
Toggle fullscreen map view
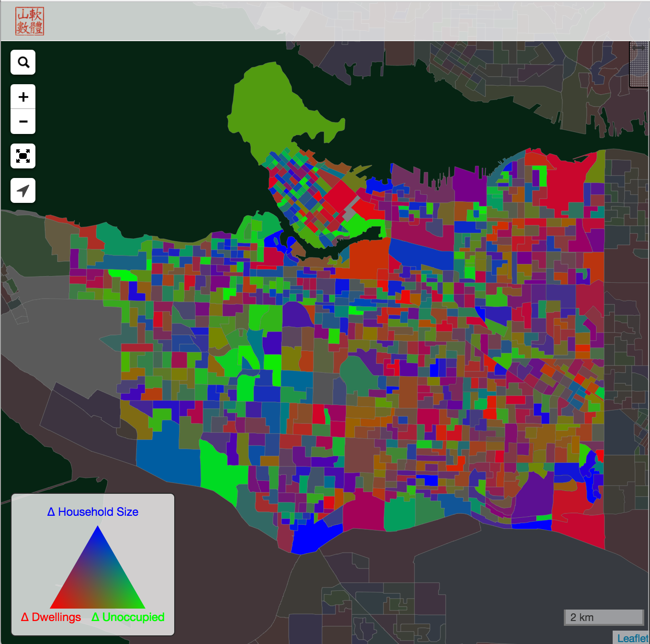[x=23, y=156]
